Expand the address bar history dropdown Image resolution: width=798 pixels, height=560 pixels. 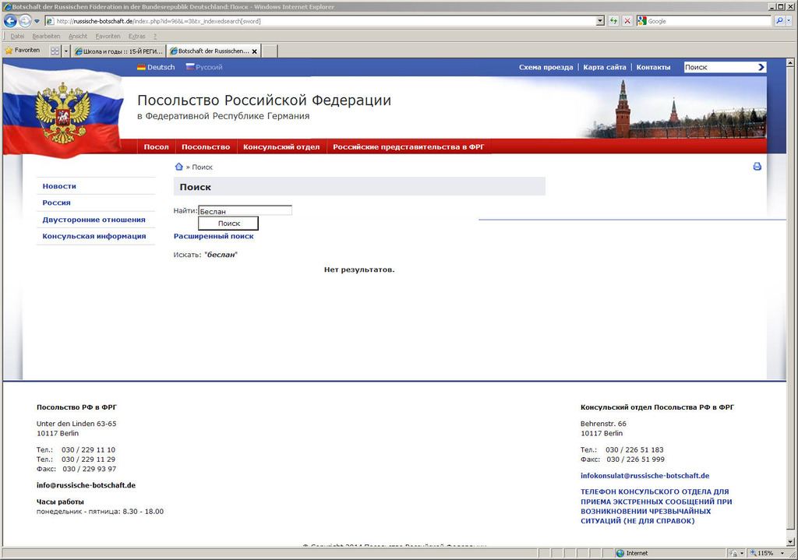[x=601, y=21]
